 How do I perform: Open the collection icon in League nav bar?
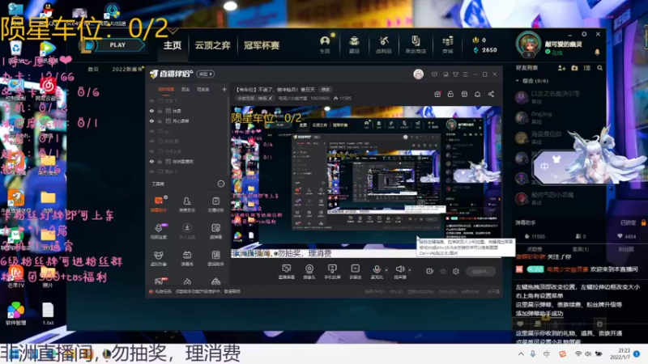click(354, 44)
